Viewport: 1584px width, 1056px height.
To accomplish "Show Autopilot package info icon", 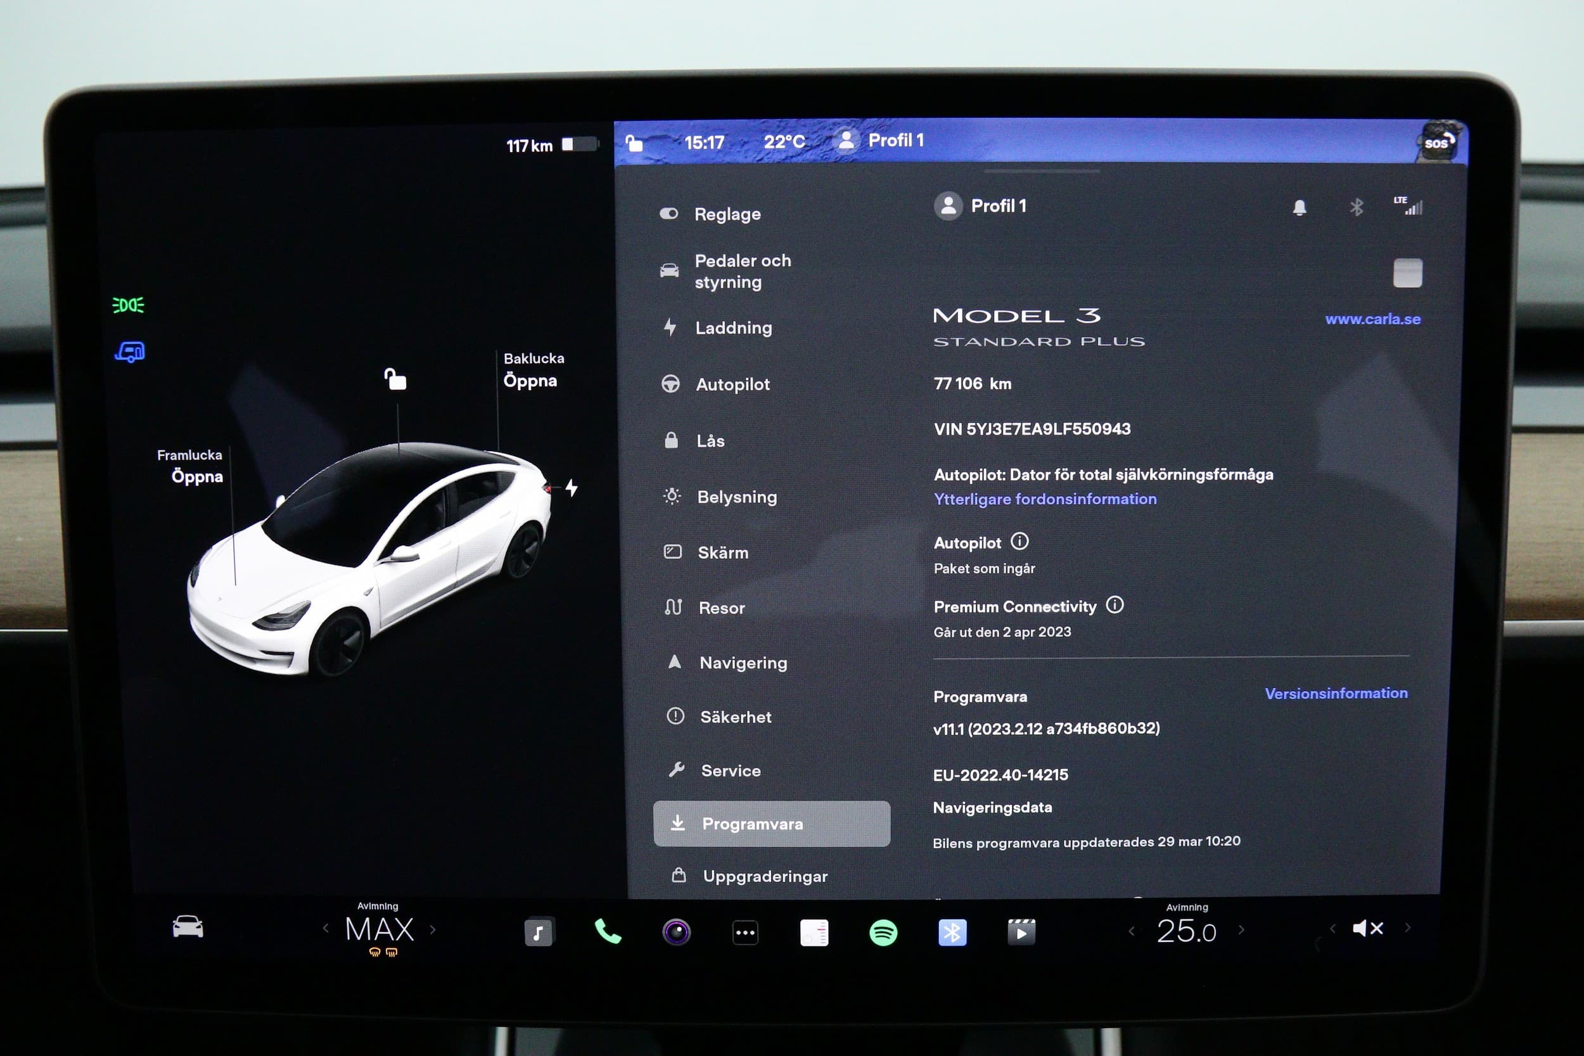I will tap(1019, 541).
